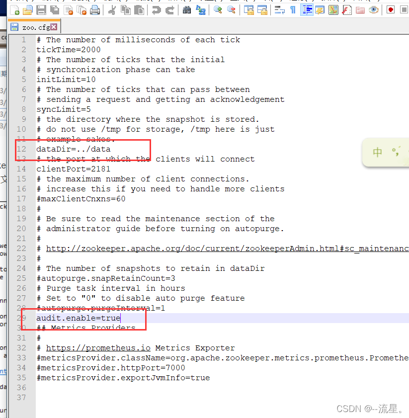The image size is (409, 418).
Task: Click line number 1 in the margin
Action: (x=24, y=40)
